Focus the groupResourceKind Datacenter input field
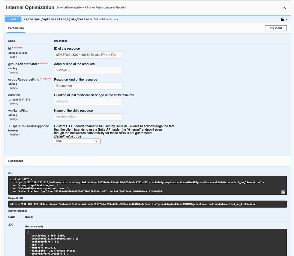Screen dimensions: 294x256 [x=88, y=86]
